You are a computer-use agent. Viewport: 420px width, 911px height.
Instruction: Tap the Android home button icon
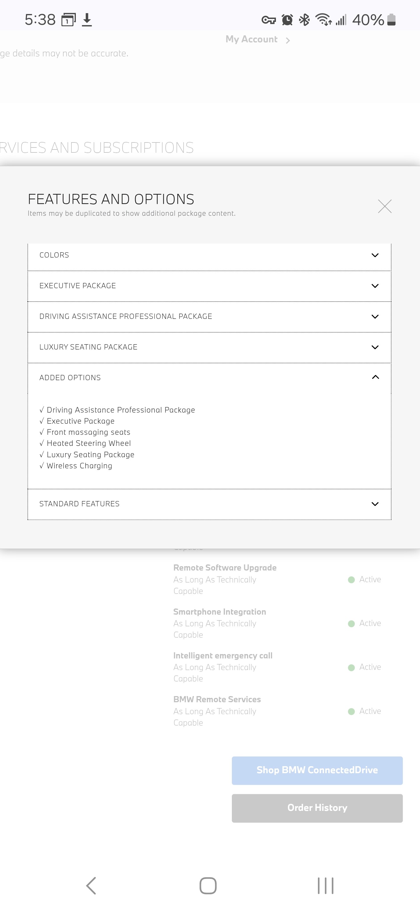pyautogui.click(x=208, y=886)
